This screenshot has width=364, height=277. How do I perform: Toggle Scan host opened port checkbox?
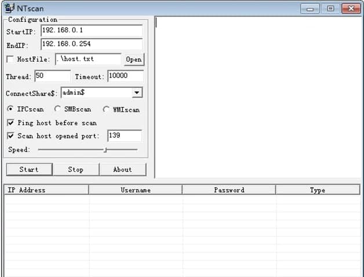point(10,136)
